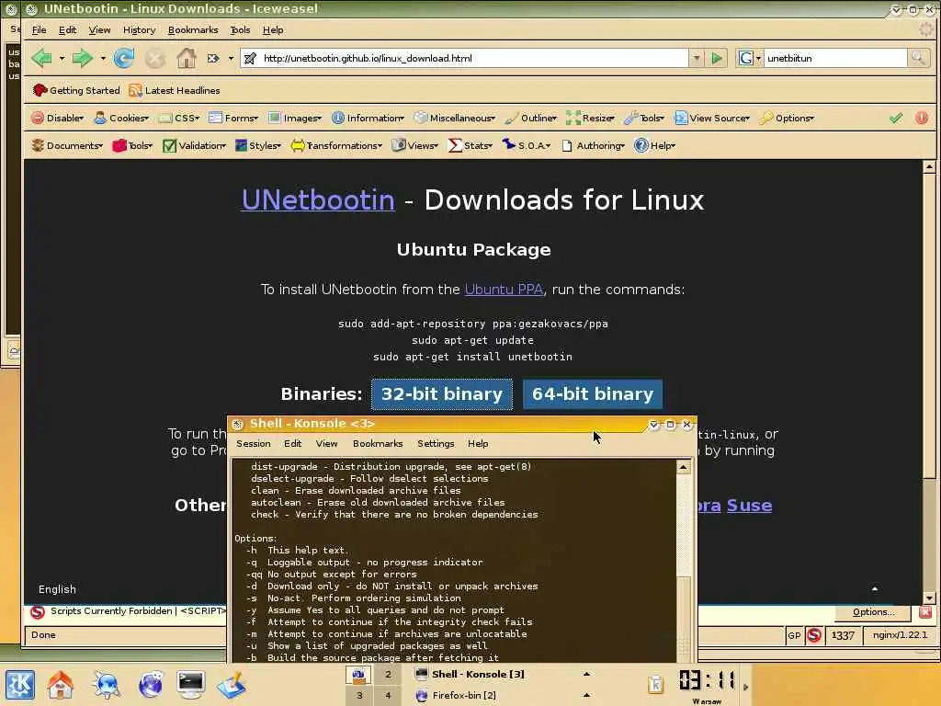Click the Klipper clipboard tray icon
Viewport: 941px width, 706px height.
pyautogui.click(x=656, y=684)
